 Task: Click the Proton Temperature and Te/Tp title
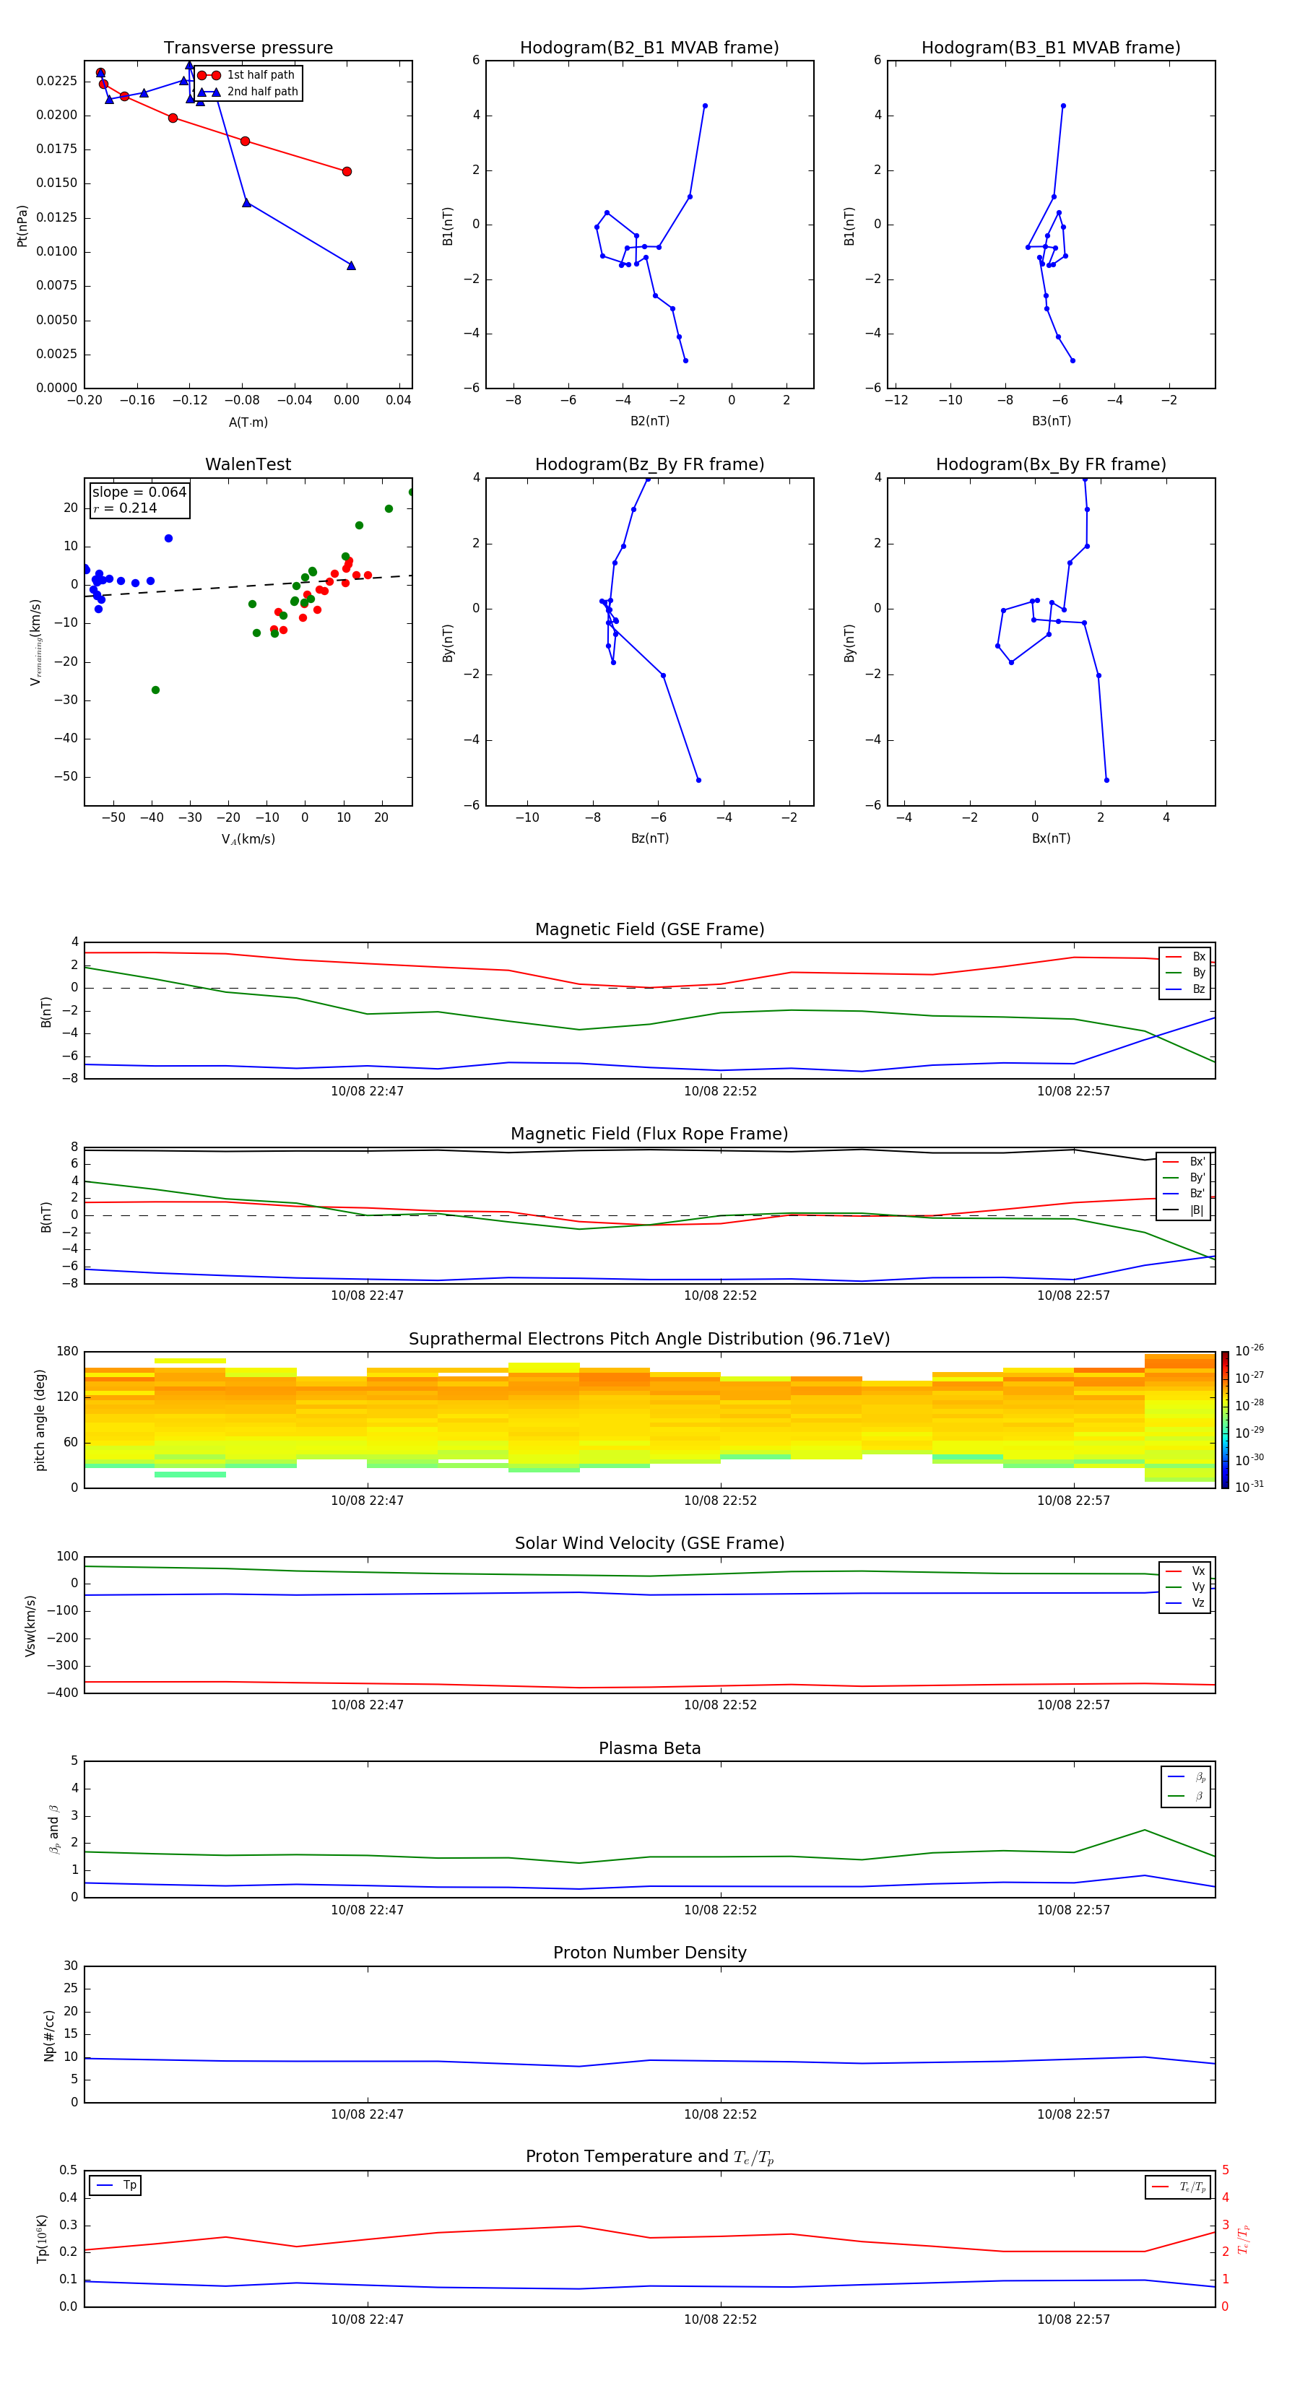tap(649, 2157)
